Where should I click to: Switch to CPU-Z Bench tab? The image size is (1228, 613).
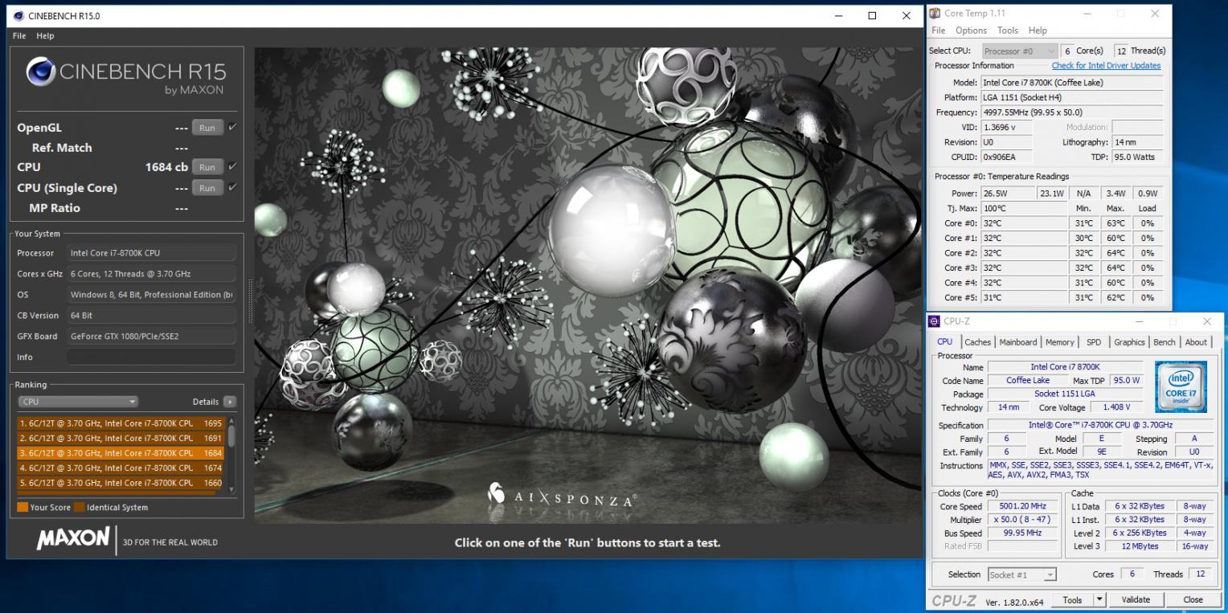pyautogui.click(x=1165, y=342)
